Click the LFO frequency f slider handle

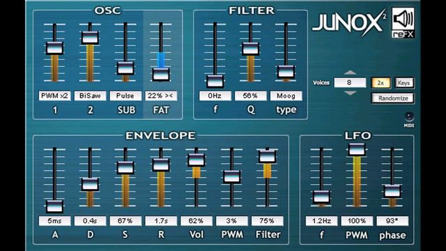coord(321,197)
